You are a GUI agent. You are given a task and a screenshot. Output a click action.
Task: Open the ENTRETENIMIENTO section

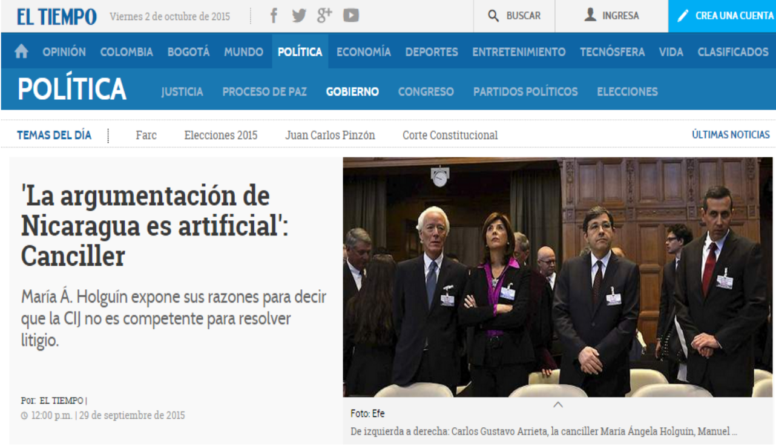(x=519, y=52)
